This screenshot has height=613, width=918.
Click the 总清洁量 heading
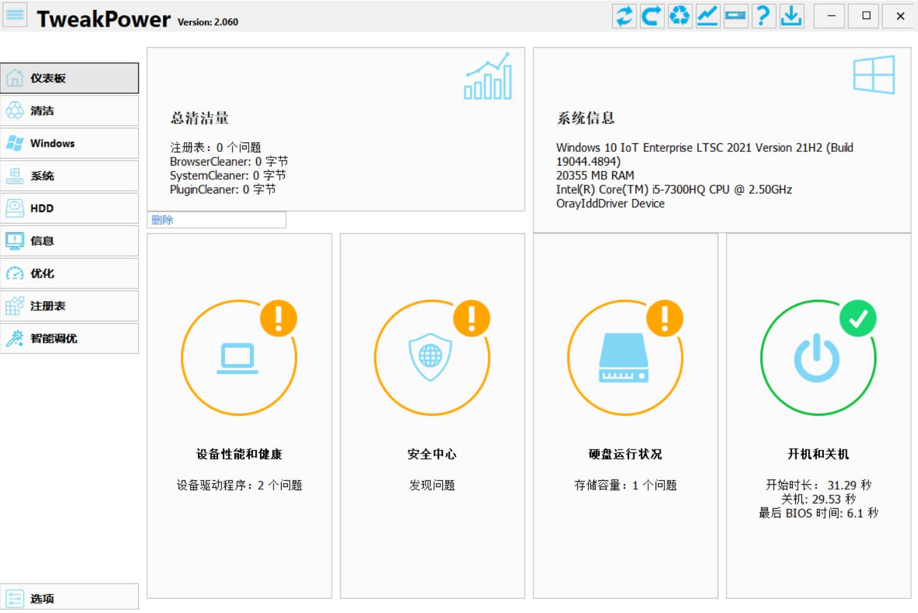pos(200,118)
